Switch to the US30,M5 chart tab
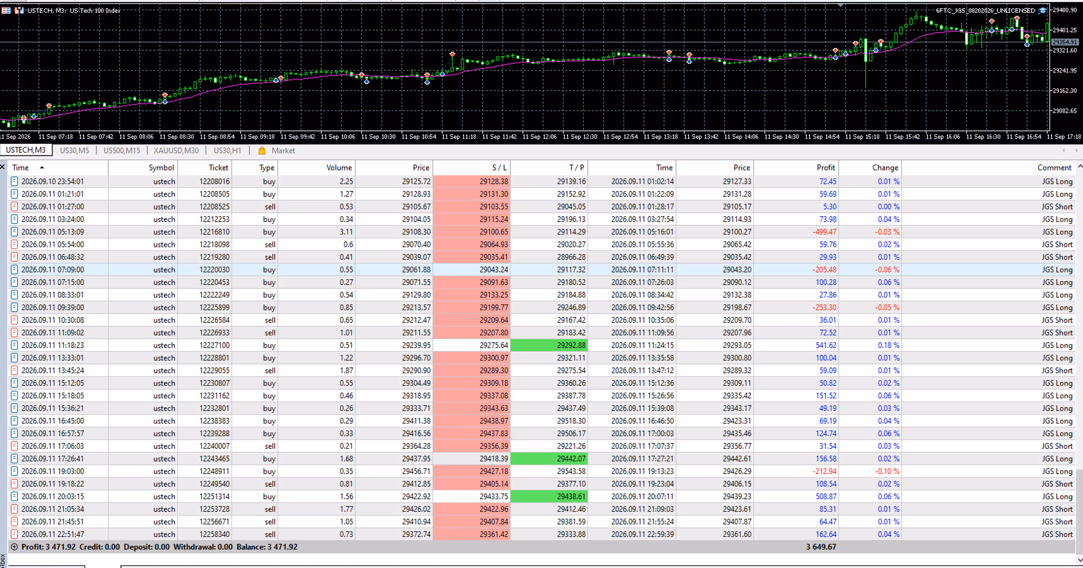This screenshot has height=568, width=1083. (x=74, y=151)
